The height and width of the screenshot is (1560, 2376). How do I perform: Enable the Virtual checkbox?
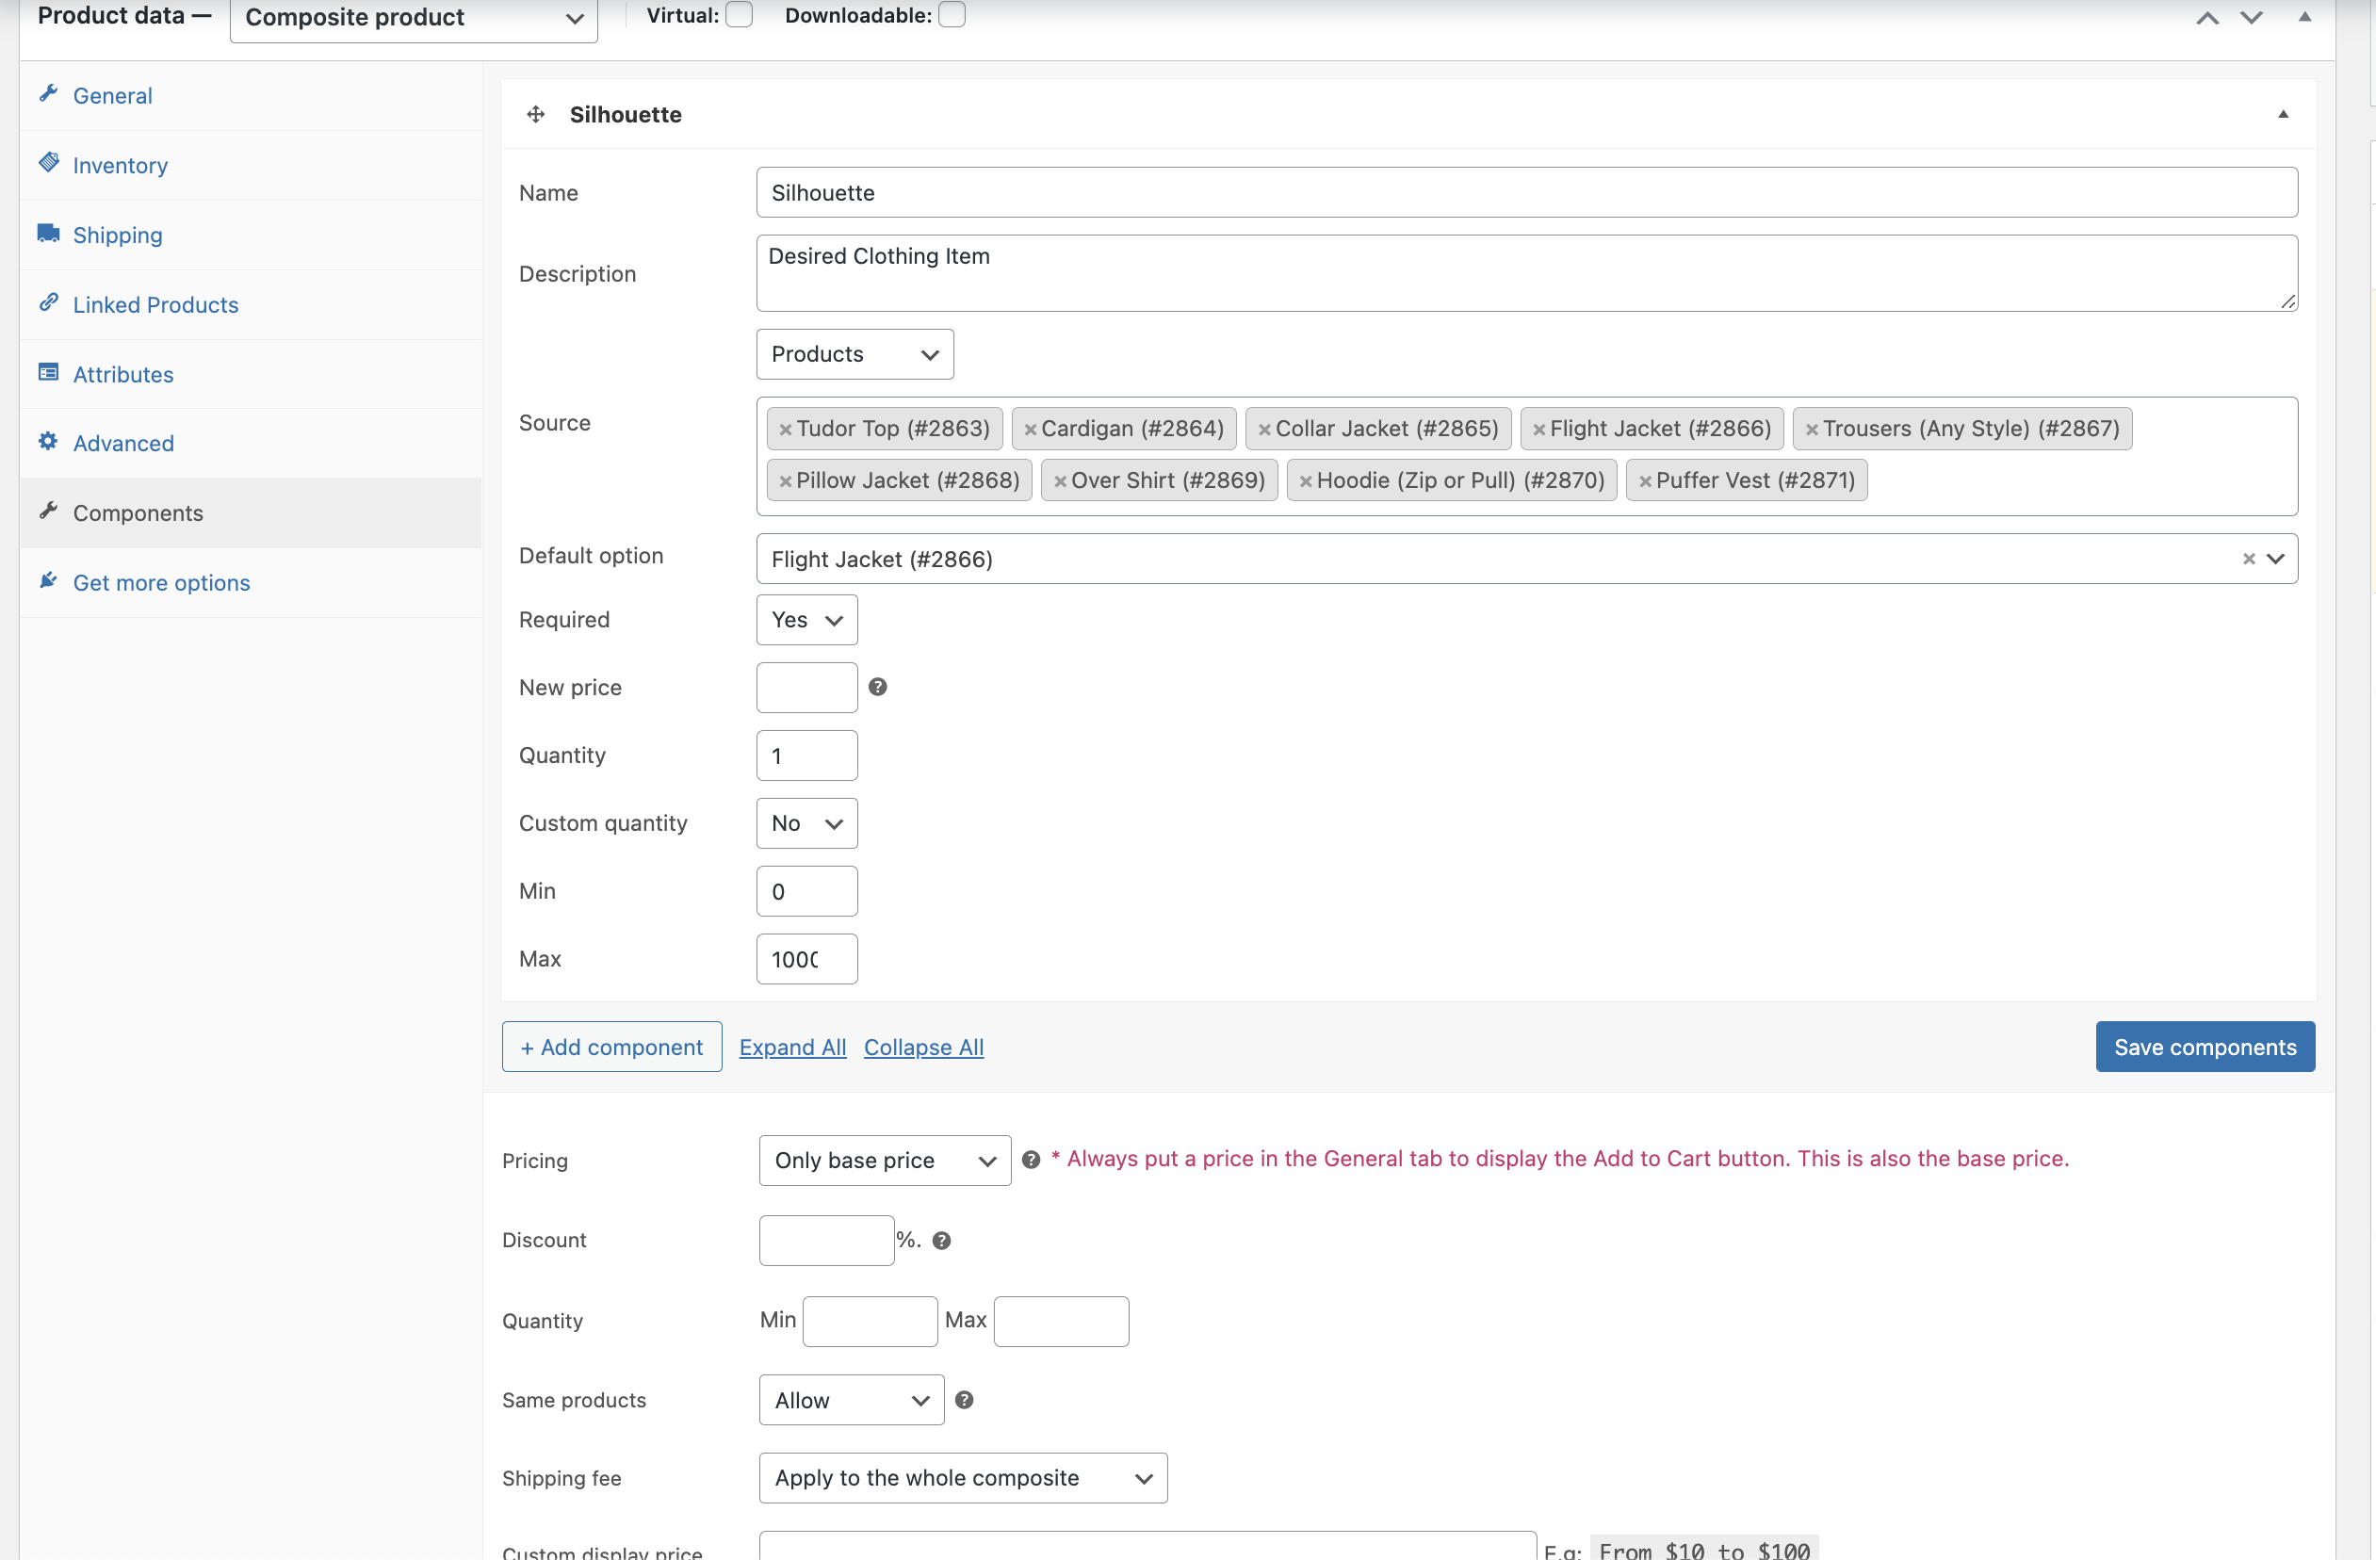(739, 15)
